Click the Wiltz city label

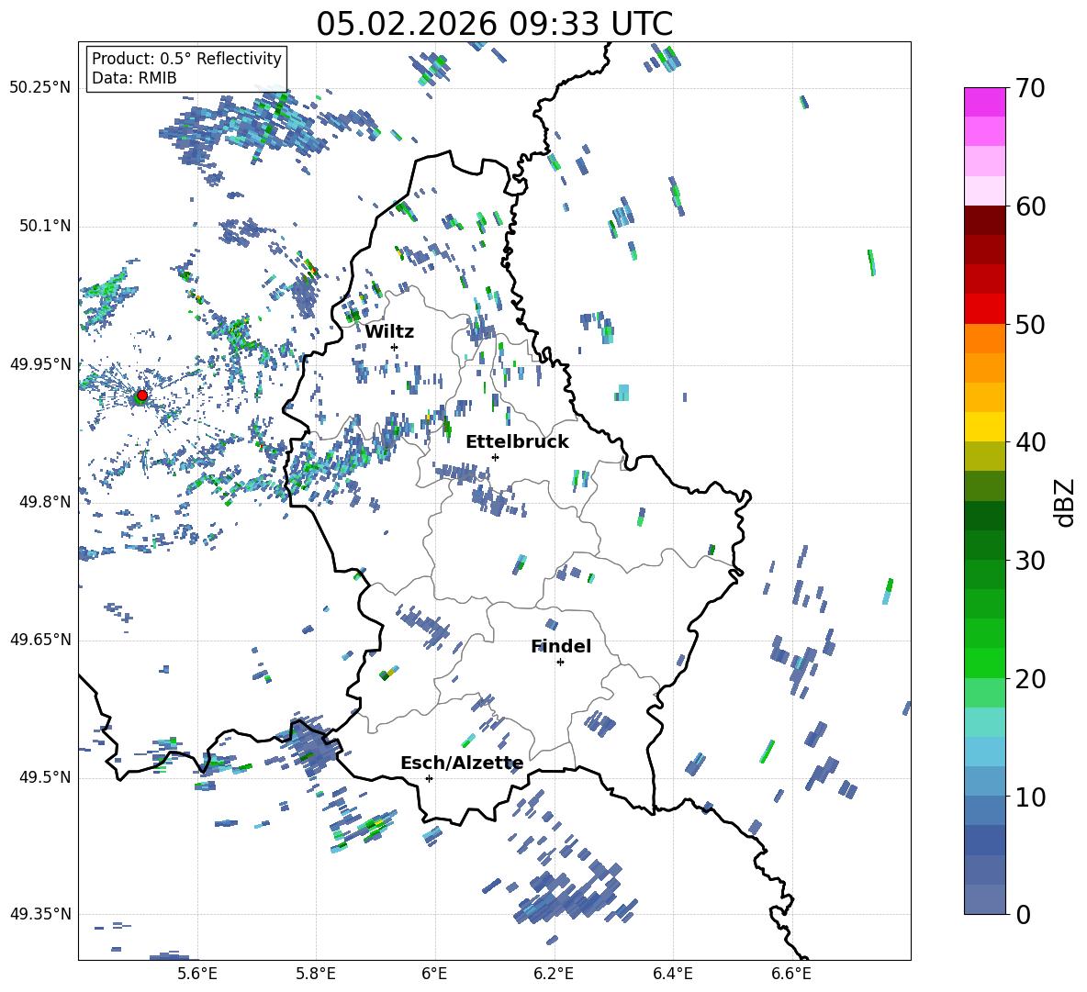pos(389,331)
